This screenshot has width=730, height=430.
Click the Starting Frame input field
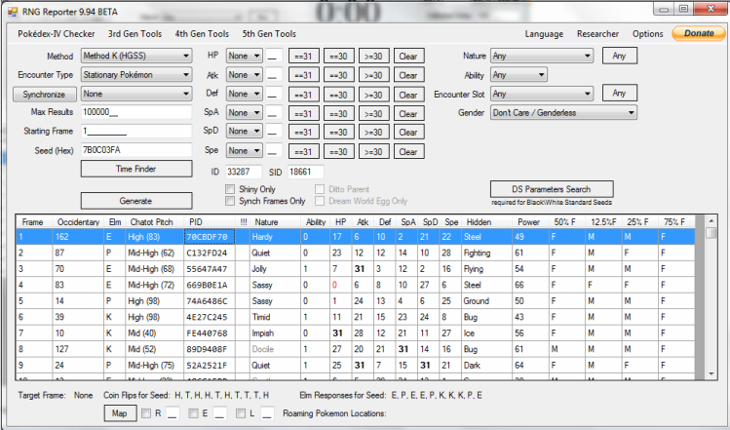135,132
